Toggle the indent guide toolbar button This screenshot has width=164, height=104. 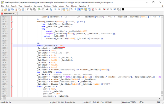pyautogui.click(x=79, y=10)
